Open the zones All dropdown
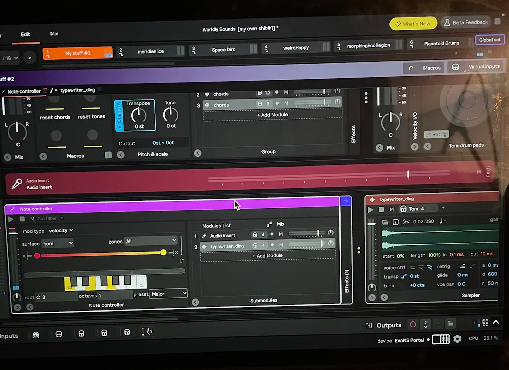Image resolution: width=509 pixels, height=370 pixels. (x=151, y=241)
